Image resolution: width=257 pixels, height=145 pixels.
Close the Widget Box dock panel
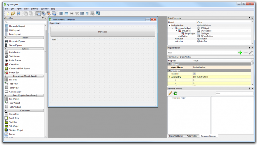tap(46, 18)
